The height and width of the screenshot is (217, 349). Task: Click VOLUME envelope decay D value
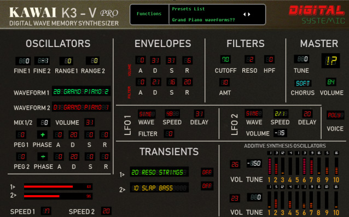155,60
